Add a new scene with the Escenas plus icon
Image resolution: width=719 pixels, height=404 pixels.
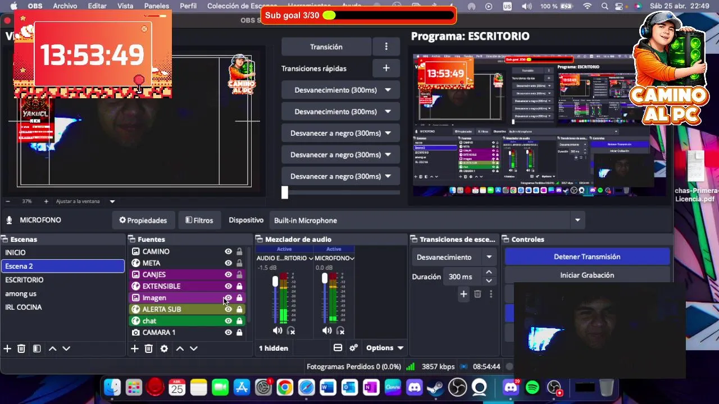click(7, 348)
